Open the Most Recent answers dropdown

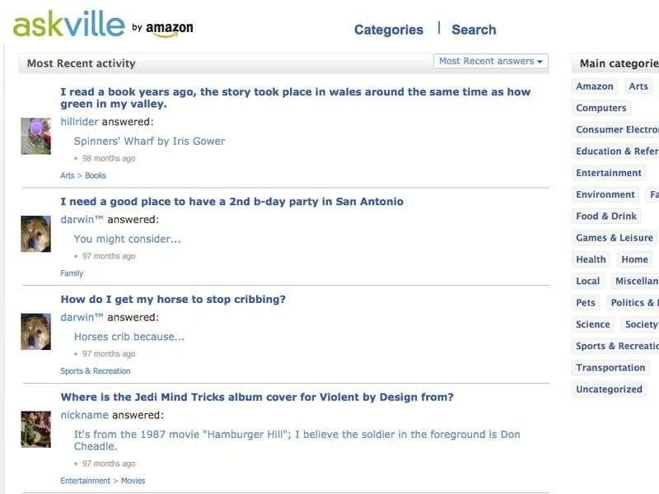(x=491, y=62)
